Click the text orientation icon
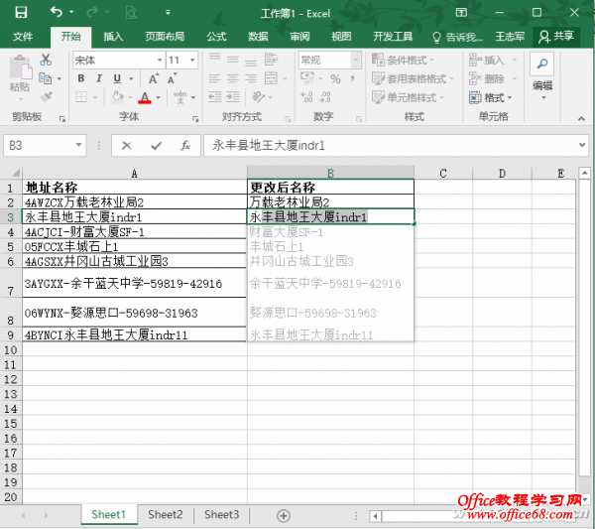The width and height of the screenshot is (595, 529). point(259,97)
